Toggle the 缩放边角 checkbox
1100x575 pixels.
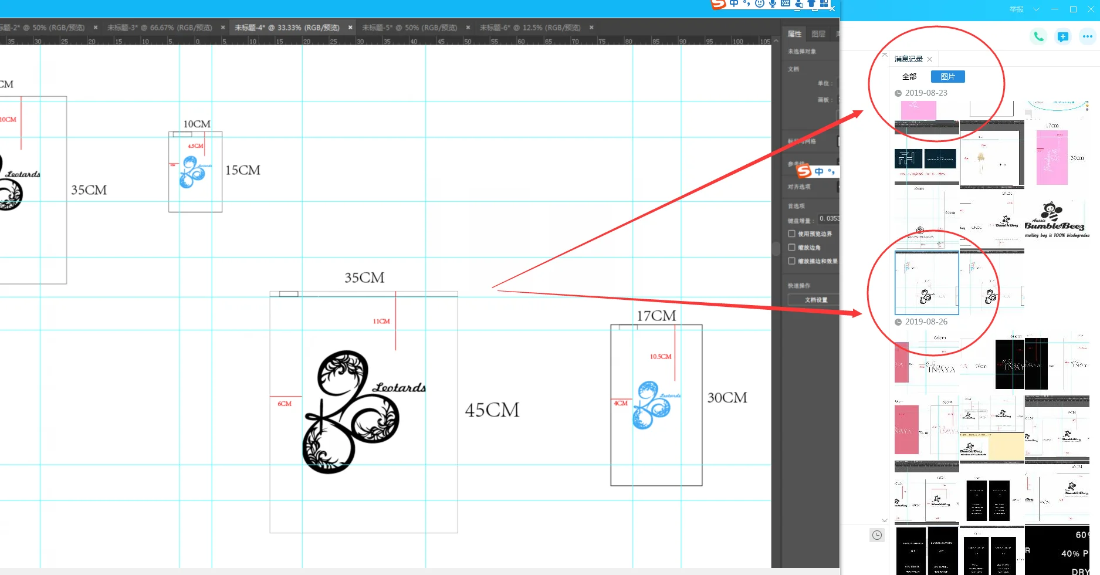(791, 248)
